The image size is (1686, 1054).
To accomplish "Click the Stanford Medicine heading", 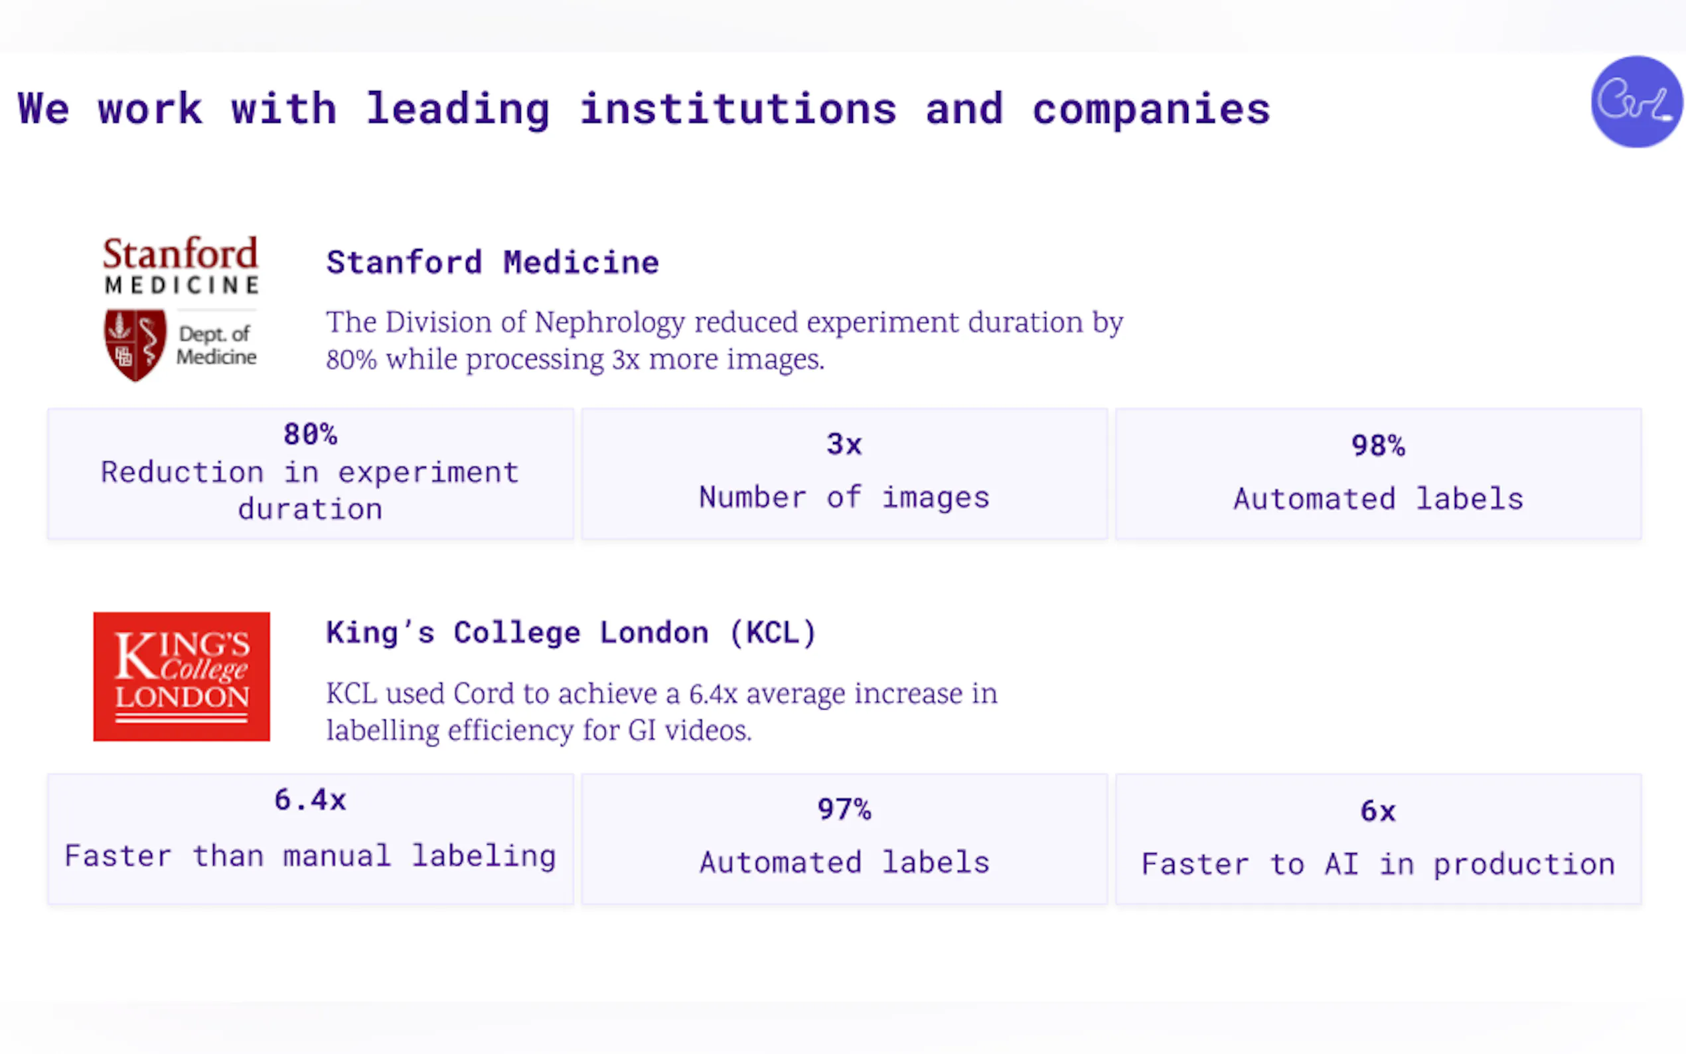I will [492, 263].
